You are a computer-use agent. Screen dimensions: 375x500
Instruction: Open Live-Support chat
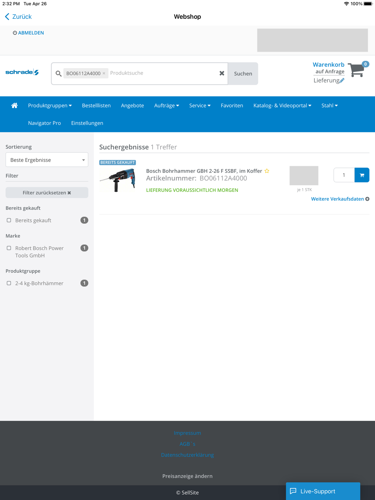(323, 491)
